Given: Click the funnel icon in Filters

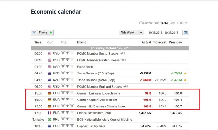Looking at the screenshot, I should 34,33.
